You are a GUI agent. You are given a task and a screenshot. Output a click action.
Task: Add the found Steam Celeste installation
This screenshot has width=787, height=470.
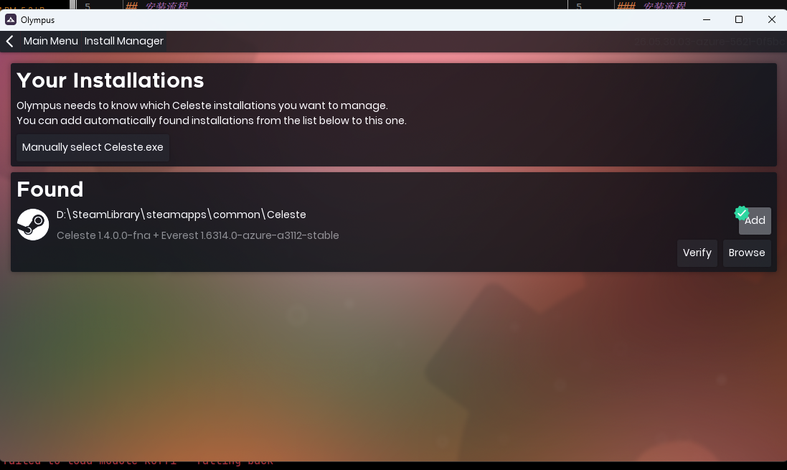click(x=755, y=220)
